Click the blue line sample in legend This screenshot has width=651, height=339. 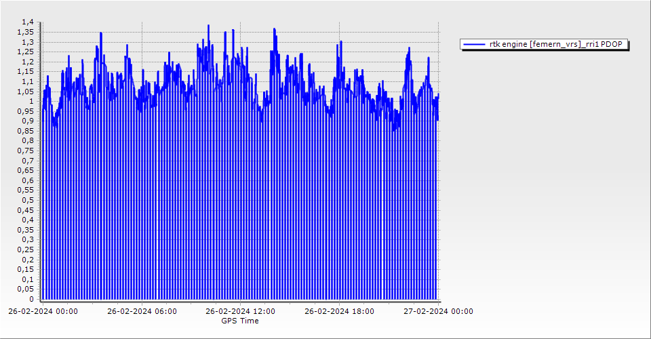click(x=474, y=44)
